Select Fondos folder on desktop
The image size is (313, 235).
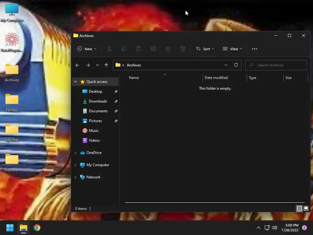pos(12,103)
